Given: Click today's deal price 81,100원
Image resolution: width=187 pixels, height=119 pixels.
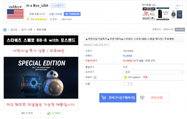Looking at the screenshot, I should [127, 61].
